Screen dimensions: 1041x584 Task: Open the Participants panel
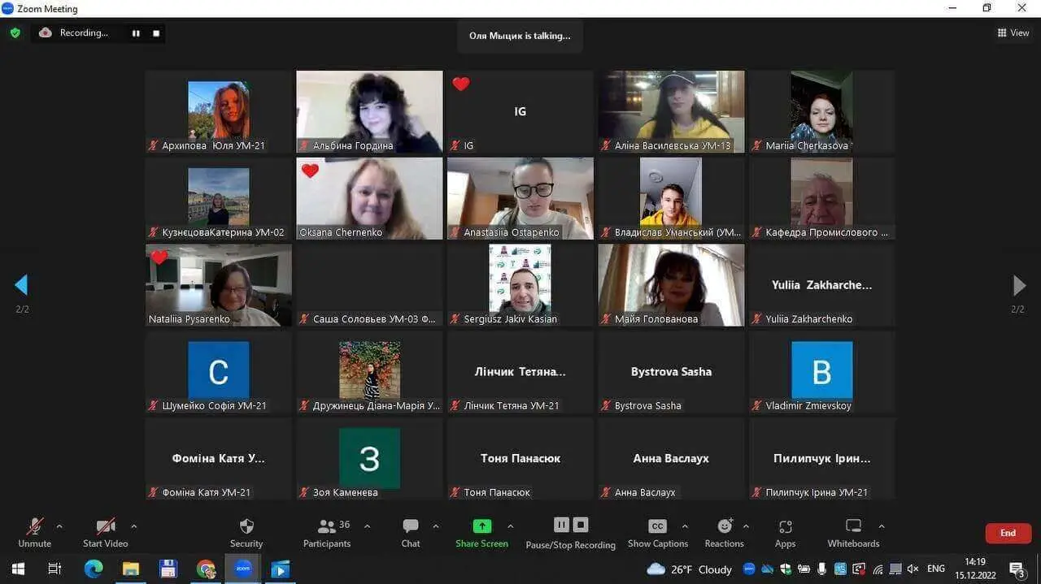coord(327,532)
